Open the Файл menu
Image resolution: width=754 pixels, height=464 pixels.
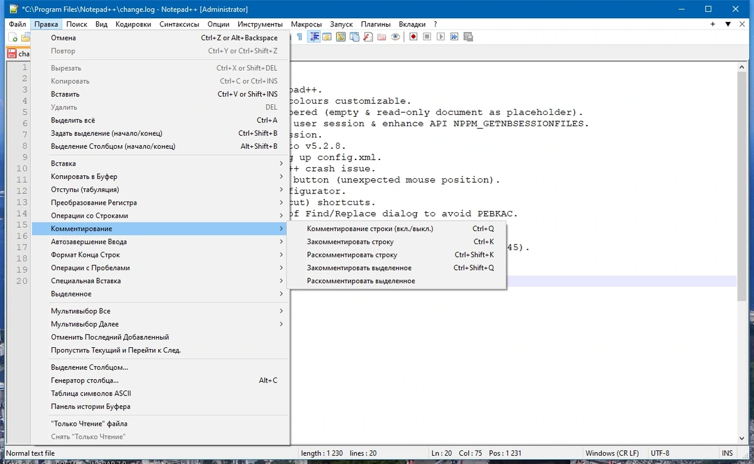click(18, 24)
